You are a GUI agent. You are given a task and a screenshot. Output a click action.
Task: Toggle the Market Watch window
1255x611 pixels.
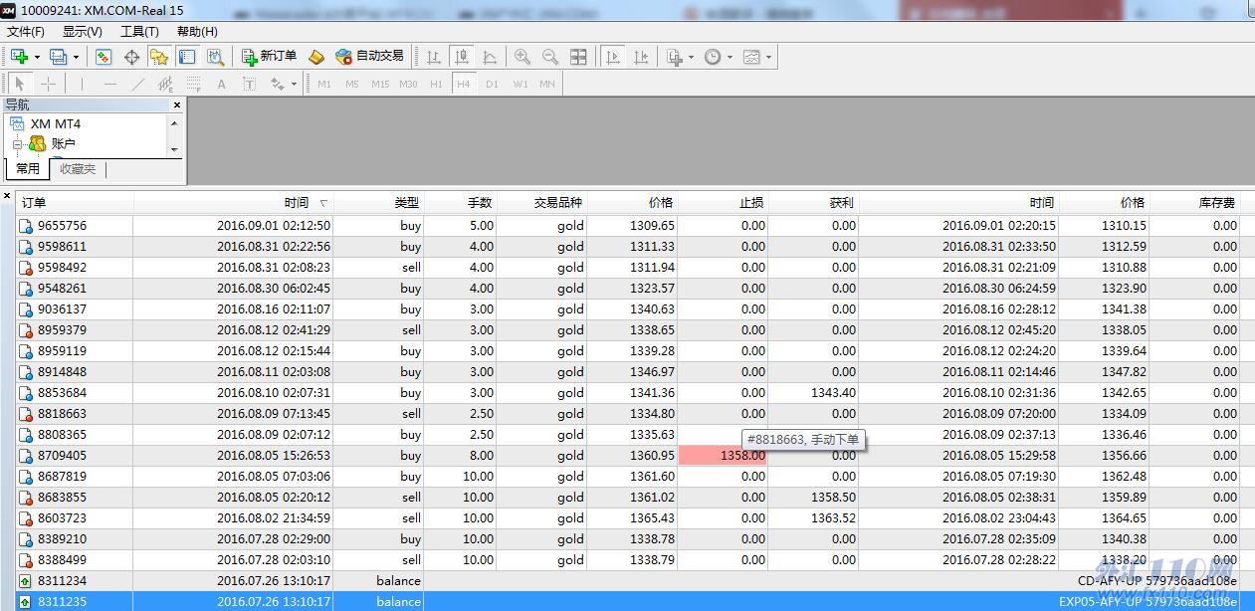point(104,57)
